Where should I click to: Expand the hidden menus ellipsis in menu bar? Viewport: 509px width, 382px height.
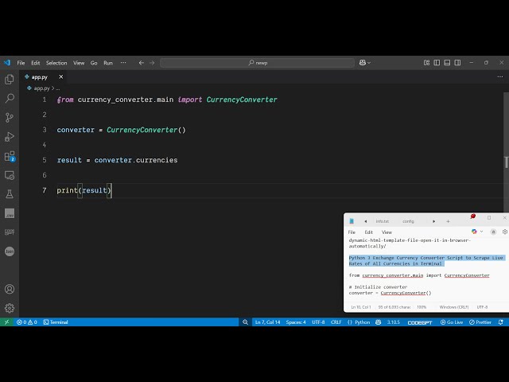click(123, 63)
